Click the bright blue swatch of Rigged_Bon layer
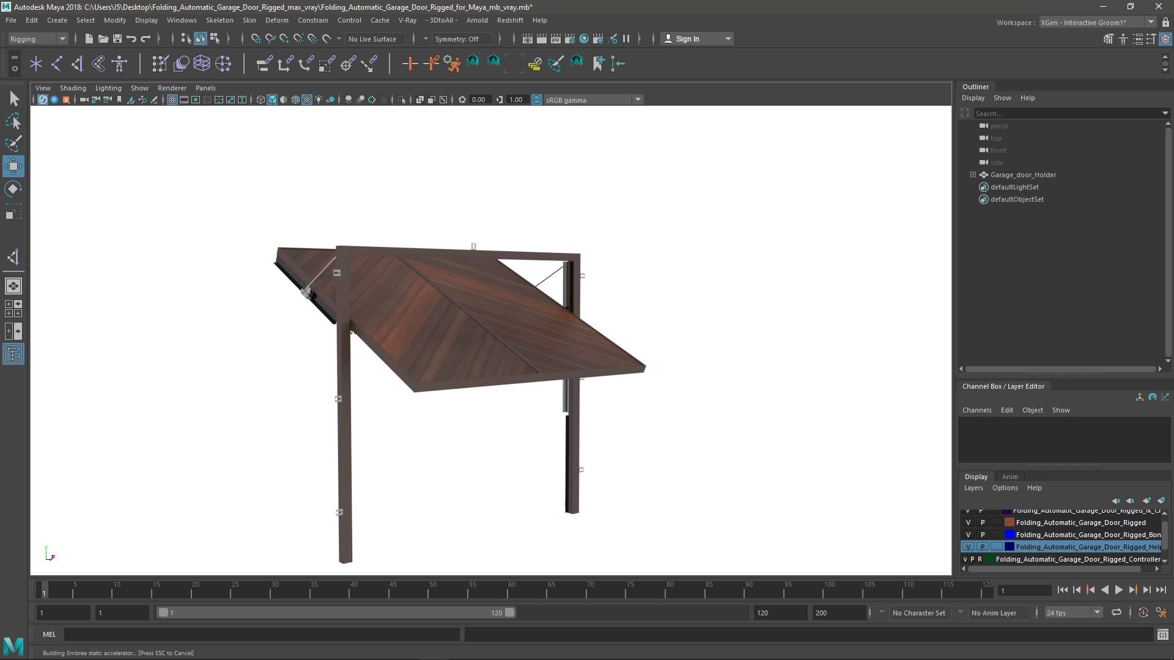Viewport: 1174px width, 660px height. click(1010, 535)
